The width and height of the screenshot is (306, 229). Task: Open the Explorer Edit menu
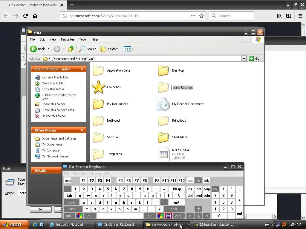point(42,39)
